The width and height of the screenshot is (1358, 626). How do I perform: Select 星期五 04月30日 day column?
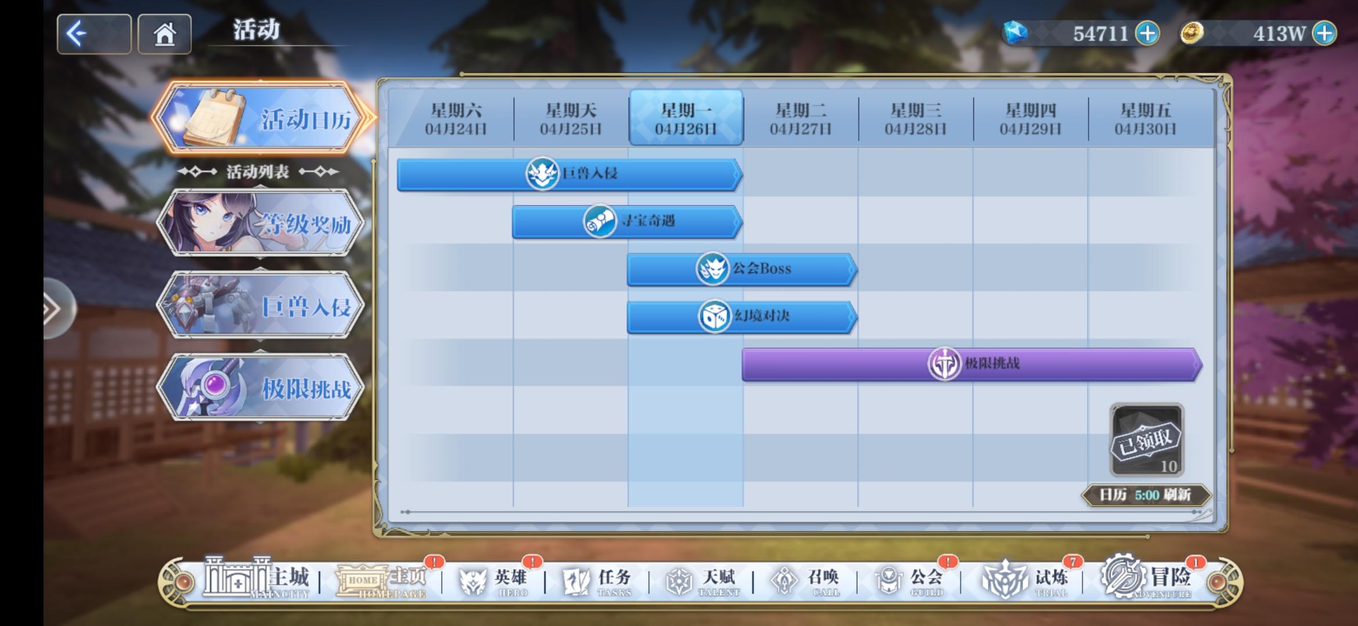point(1144,118)
